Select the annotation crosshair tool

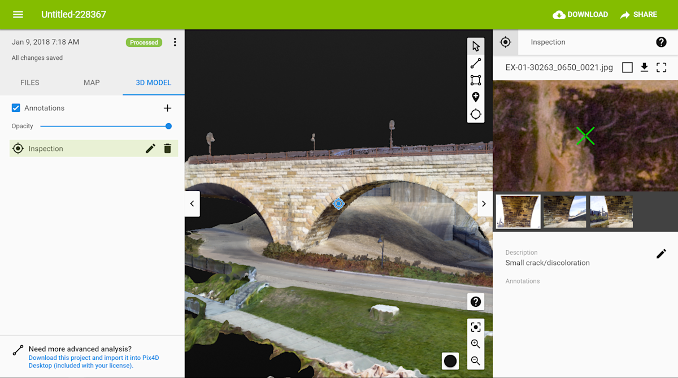pos(475,114)
